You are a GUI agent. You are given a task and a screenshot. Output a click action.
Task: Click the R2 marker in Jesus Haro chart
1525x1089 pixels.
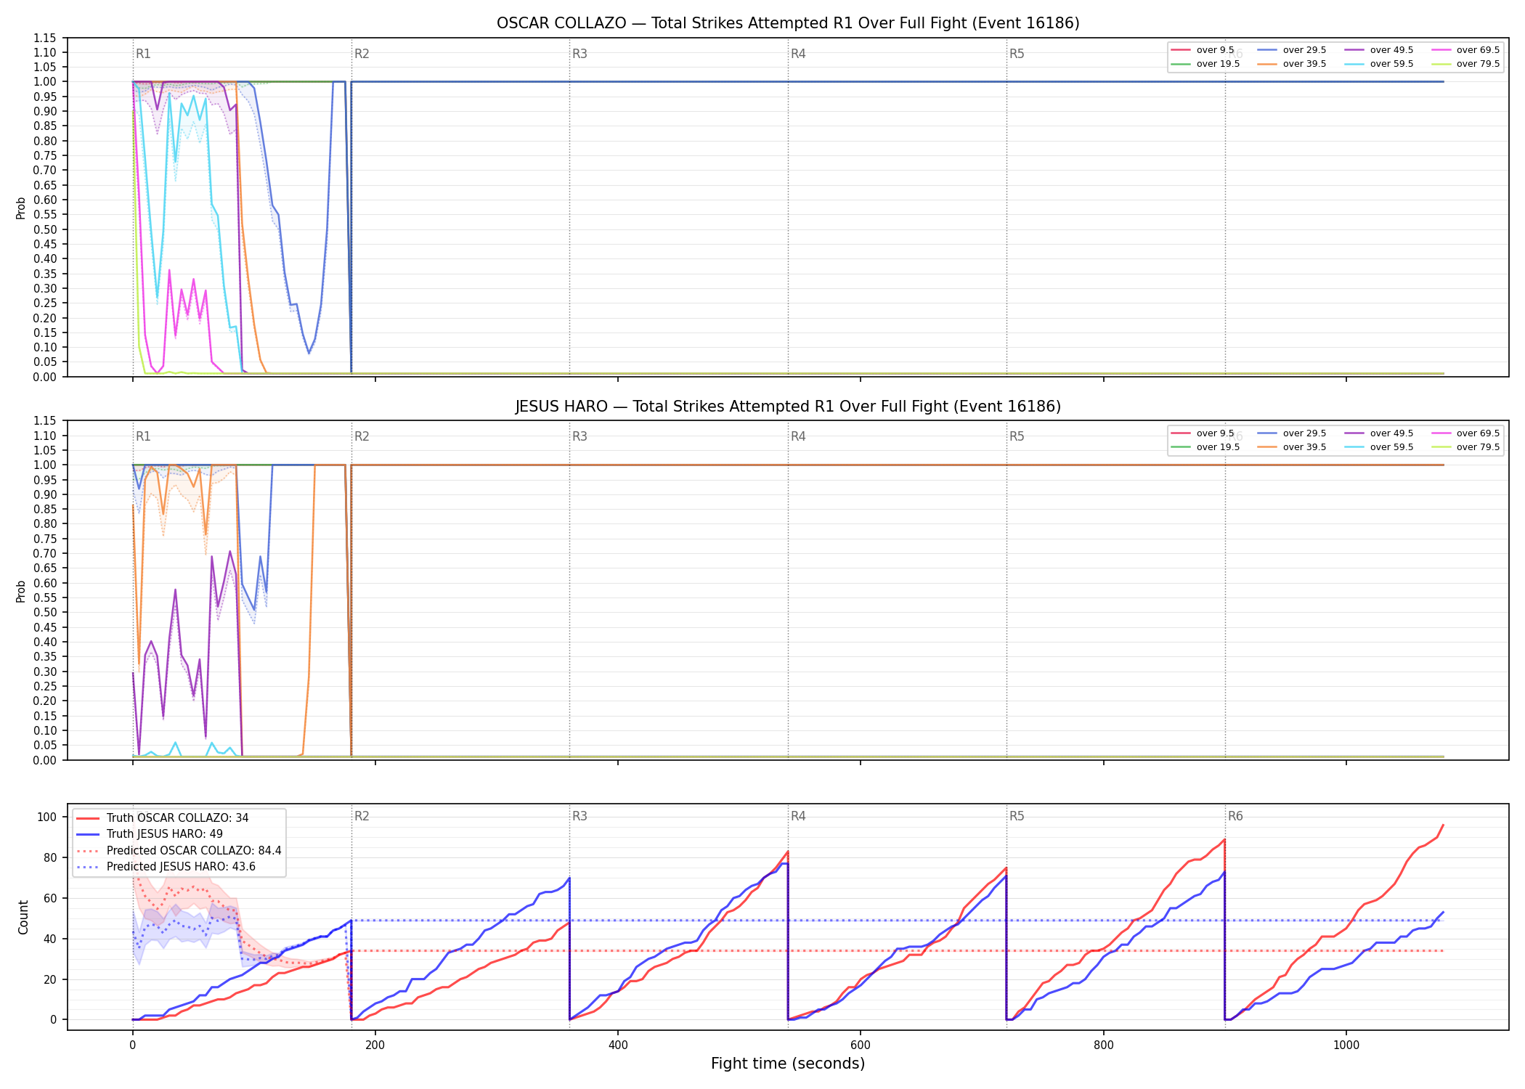[x=362, y=436]
